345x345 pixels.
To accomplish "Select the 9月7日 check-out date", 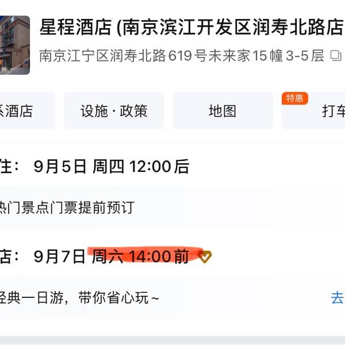I will [59, 256].
